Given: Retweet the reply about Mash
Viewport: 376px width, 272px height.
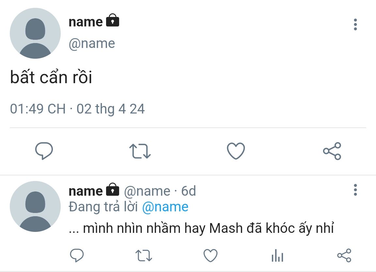Looking at the screenshot, I should tap(144, 255).
